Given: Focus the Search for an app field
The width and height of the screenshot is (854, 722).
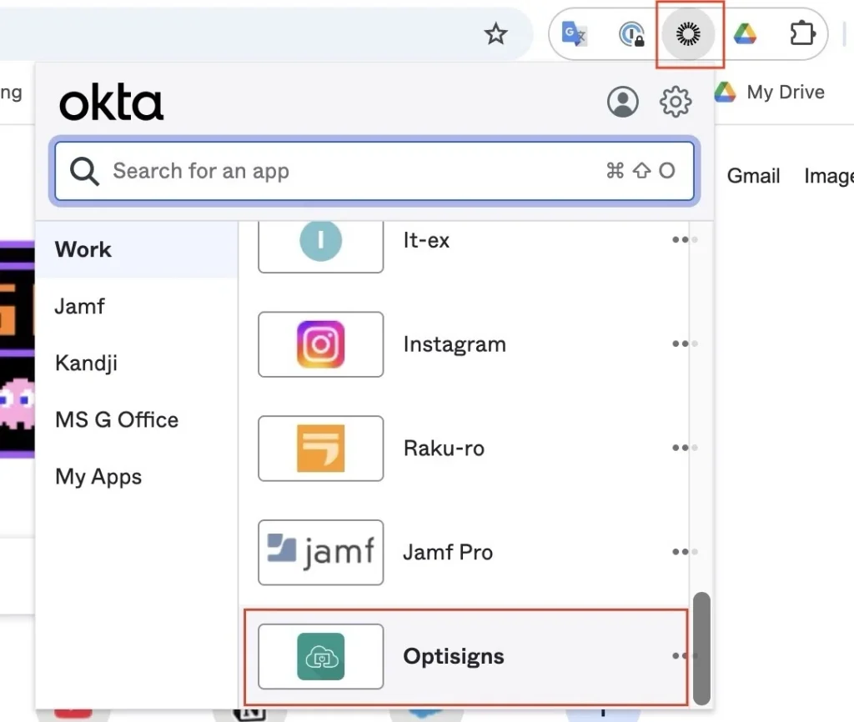Looking at the screenshot, I should point(350,172).
